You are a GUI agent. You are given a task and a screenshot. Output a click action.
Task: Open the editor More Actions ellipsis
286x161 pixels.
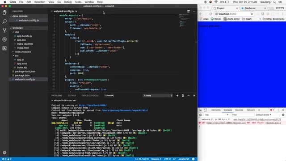click(194, 11)
